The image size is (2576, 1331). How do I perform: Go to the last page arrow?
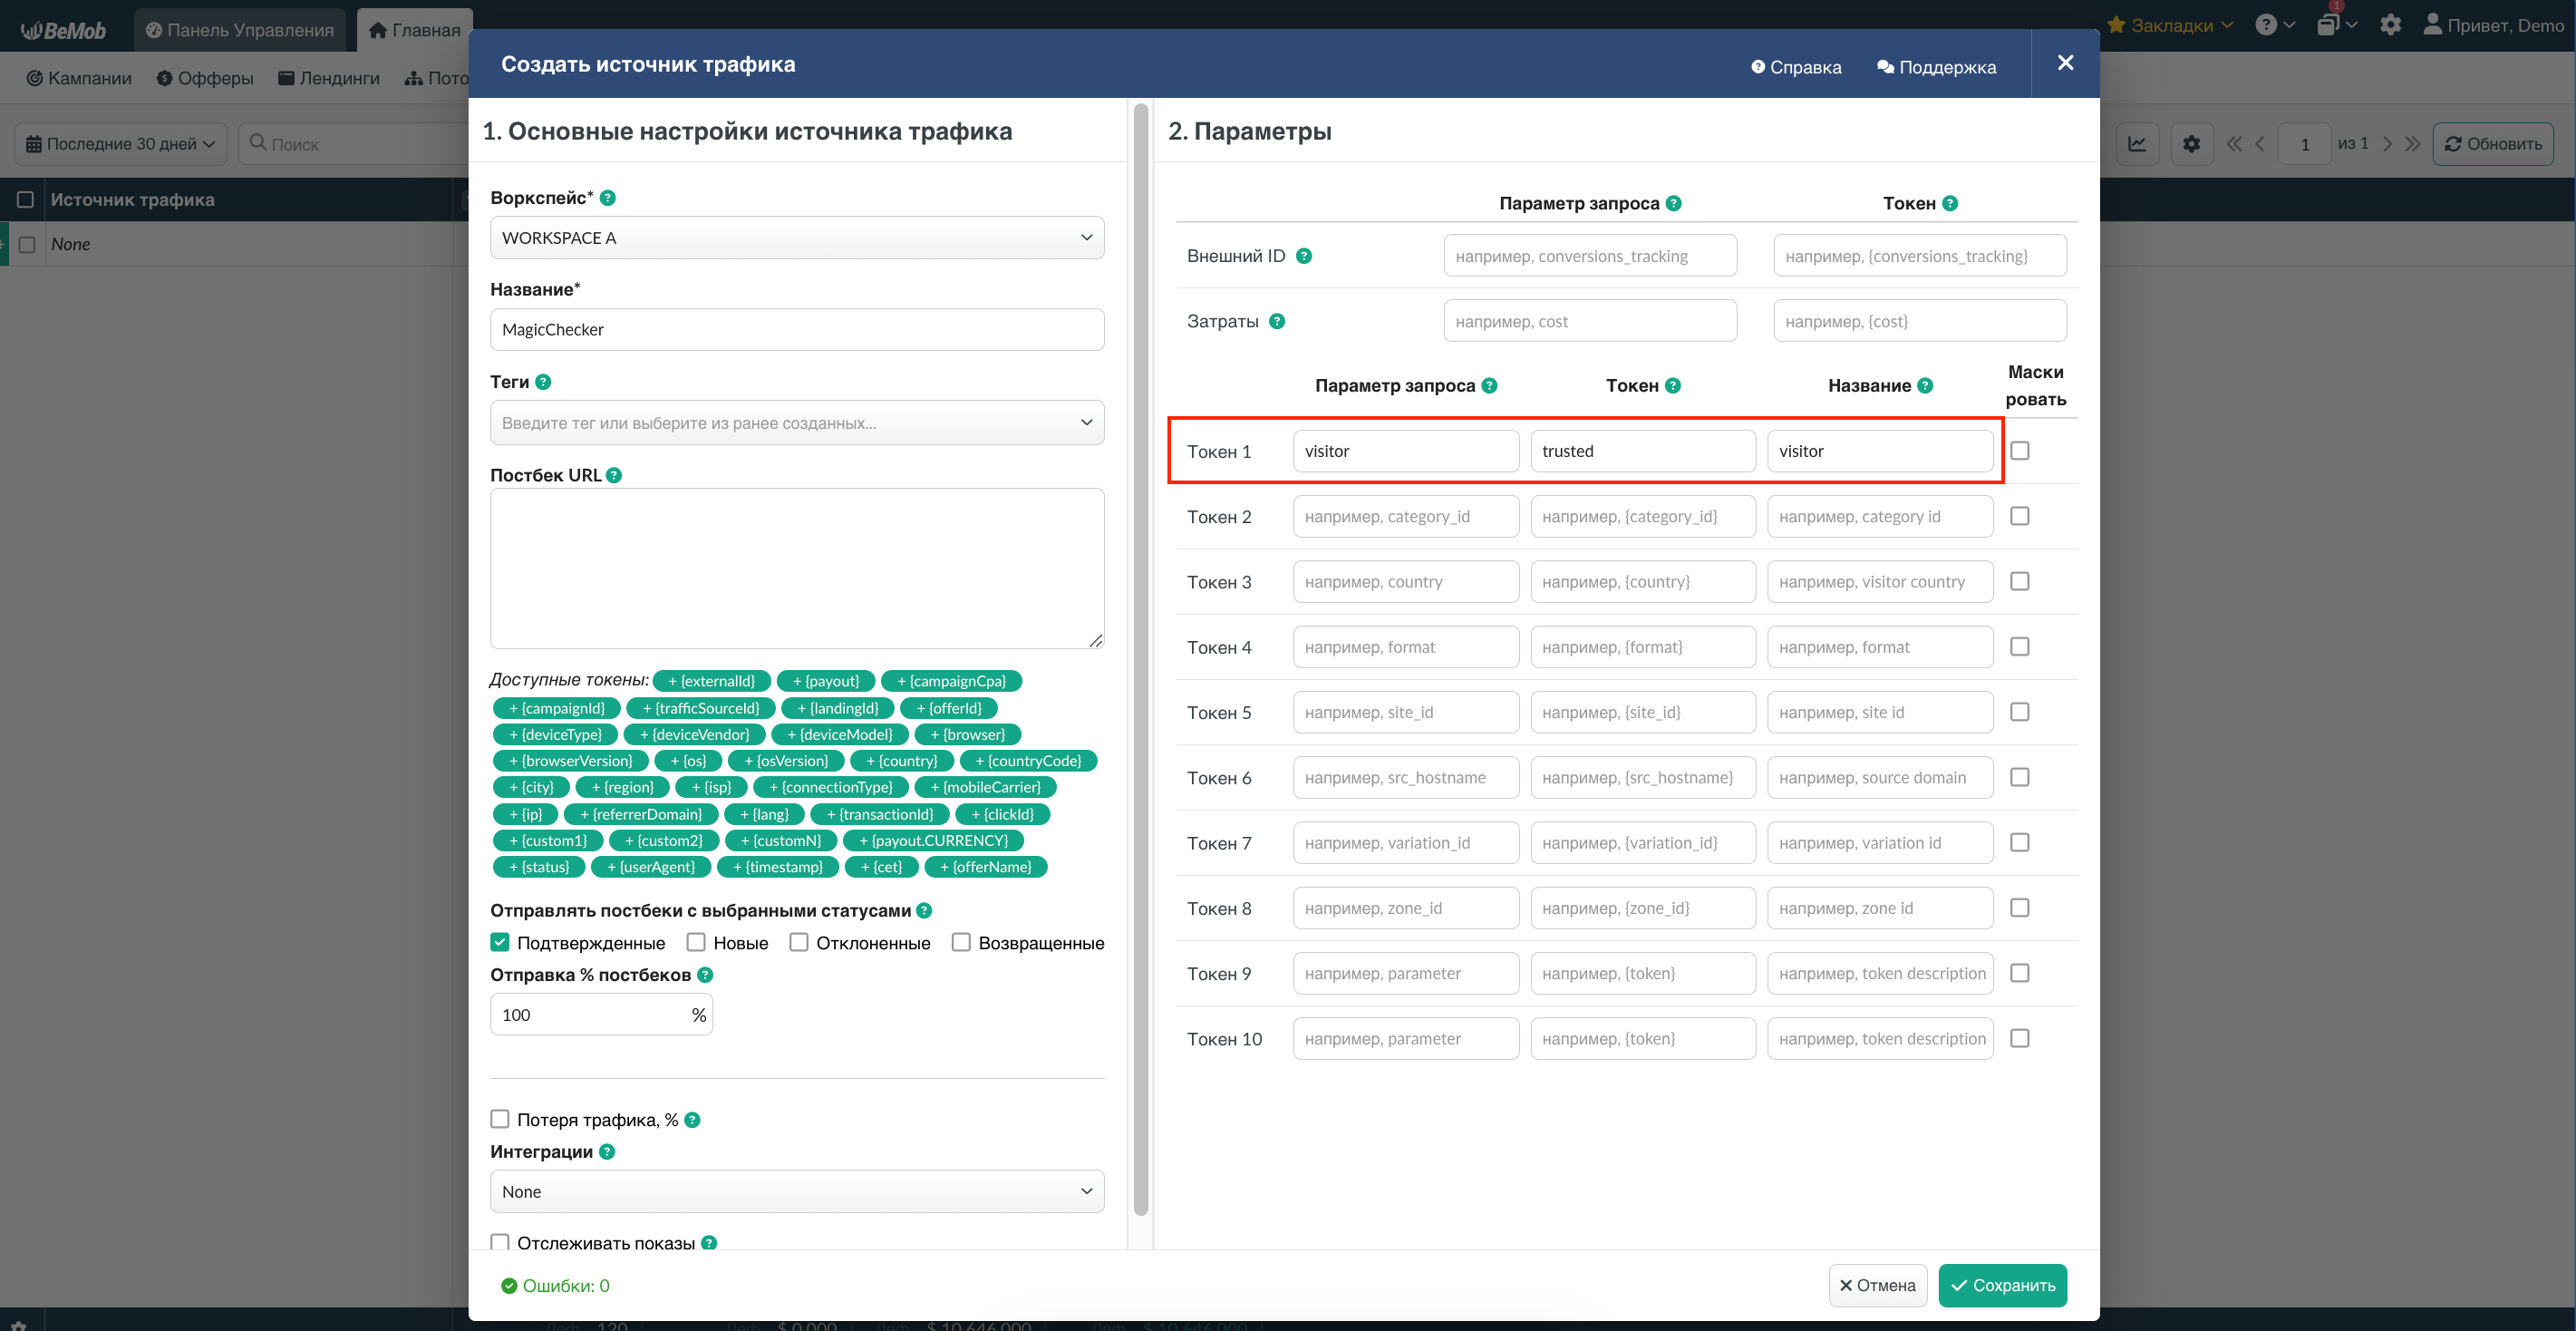point(2413,144)
